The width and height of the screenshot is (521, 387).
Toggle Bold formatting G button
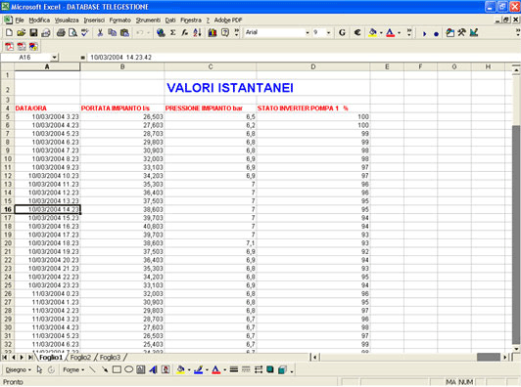point(342,32)
